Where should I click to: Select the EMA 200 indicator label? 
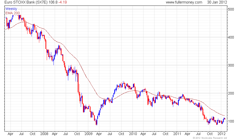[x=12, y=13]
